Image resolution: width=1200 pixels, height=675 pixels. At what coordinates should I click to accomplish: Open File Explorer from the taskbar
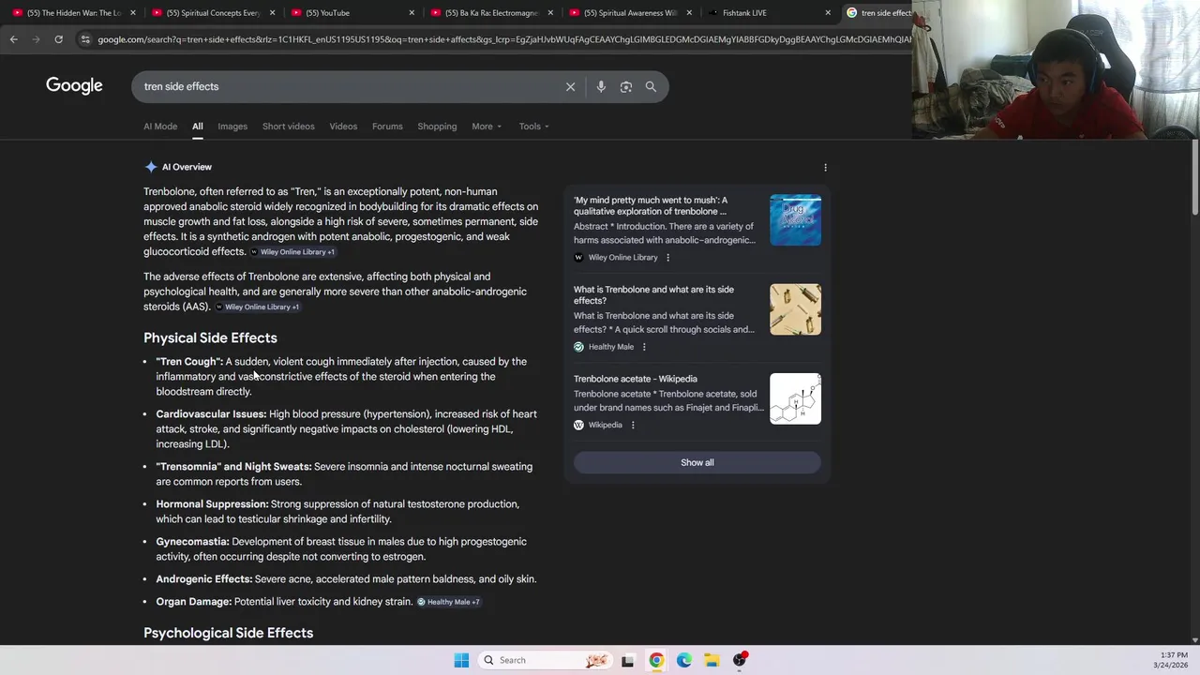point(712,660)
